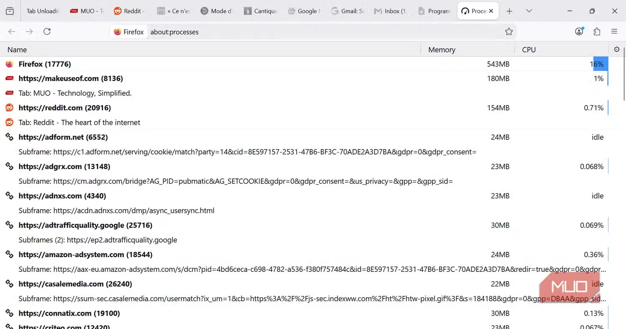Click Tab: MUO - Technology, Simplified. row
This screenshot has width=626, height=329.
click(304, 93)
